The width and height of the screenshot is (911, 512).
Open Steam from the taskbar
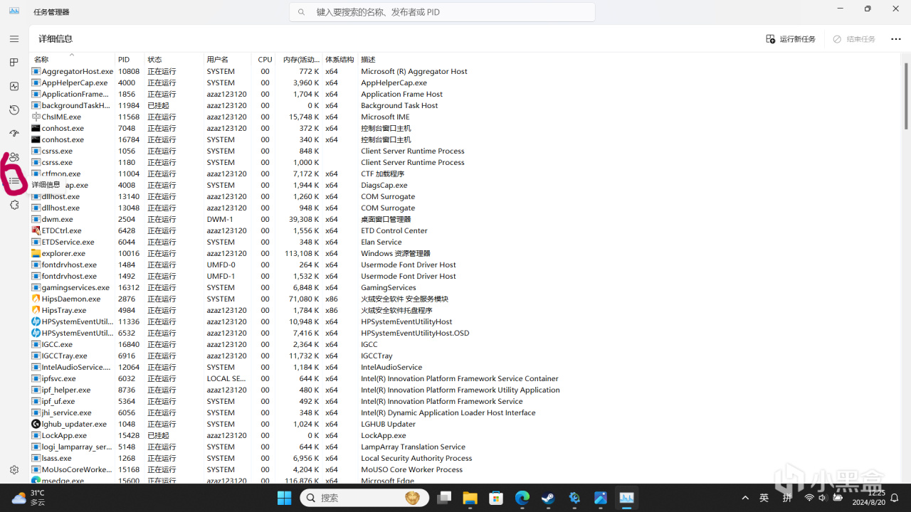coord(548,498)
